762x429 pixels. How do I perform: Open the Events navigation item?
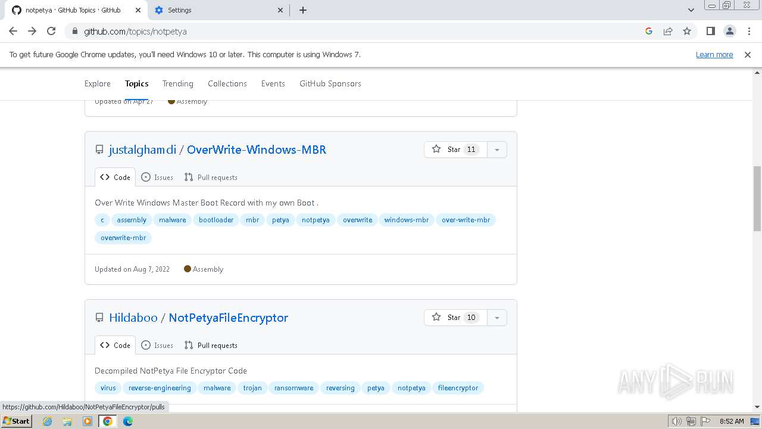(273, 83)
